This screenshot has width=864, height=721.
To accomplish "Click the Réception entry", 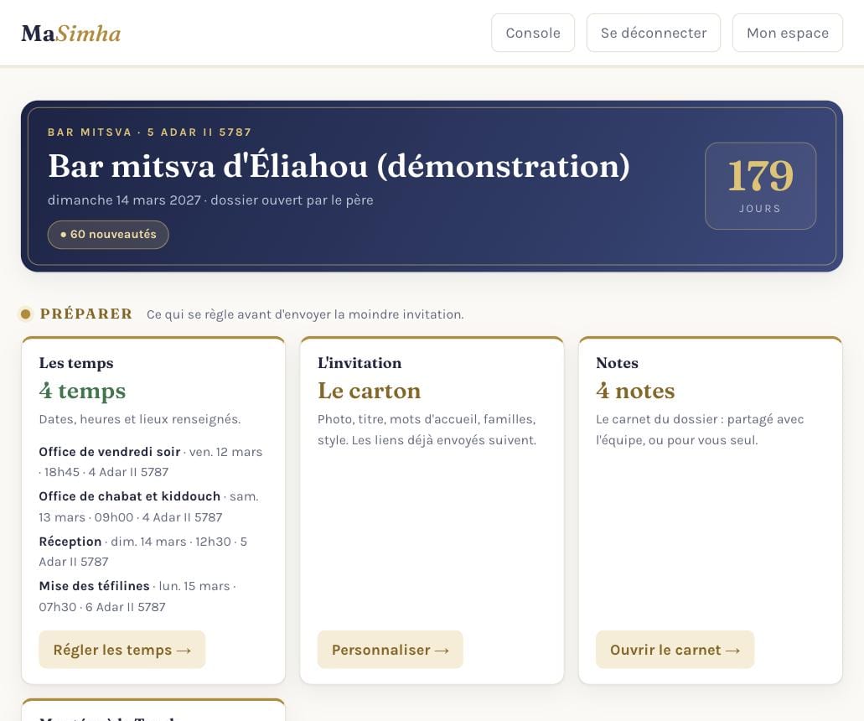I will [x=143, y=551].
